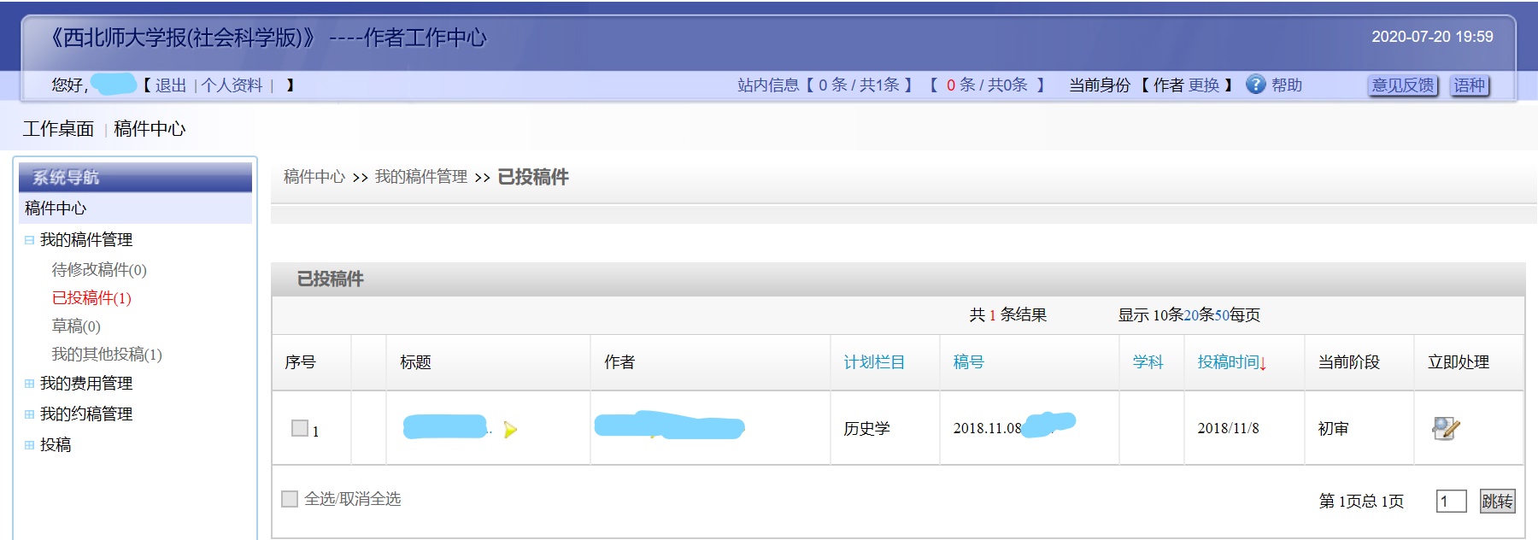Open 草稿(0) in sidebar

pyautogui.click(x=76, y=326)
